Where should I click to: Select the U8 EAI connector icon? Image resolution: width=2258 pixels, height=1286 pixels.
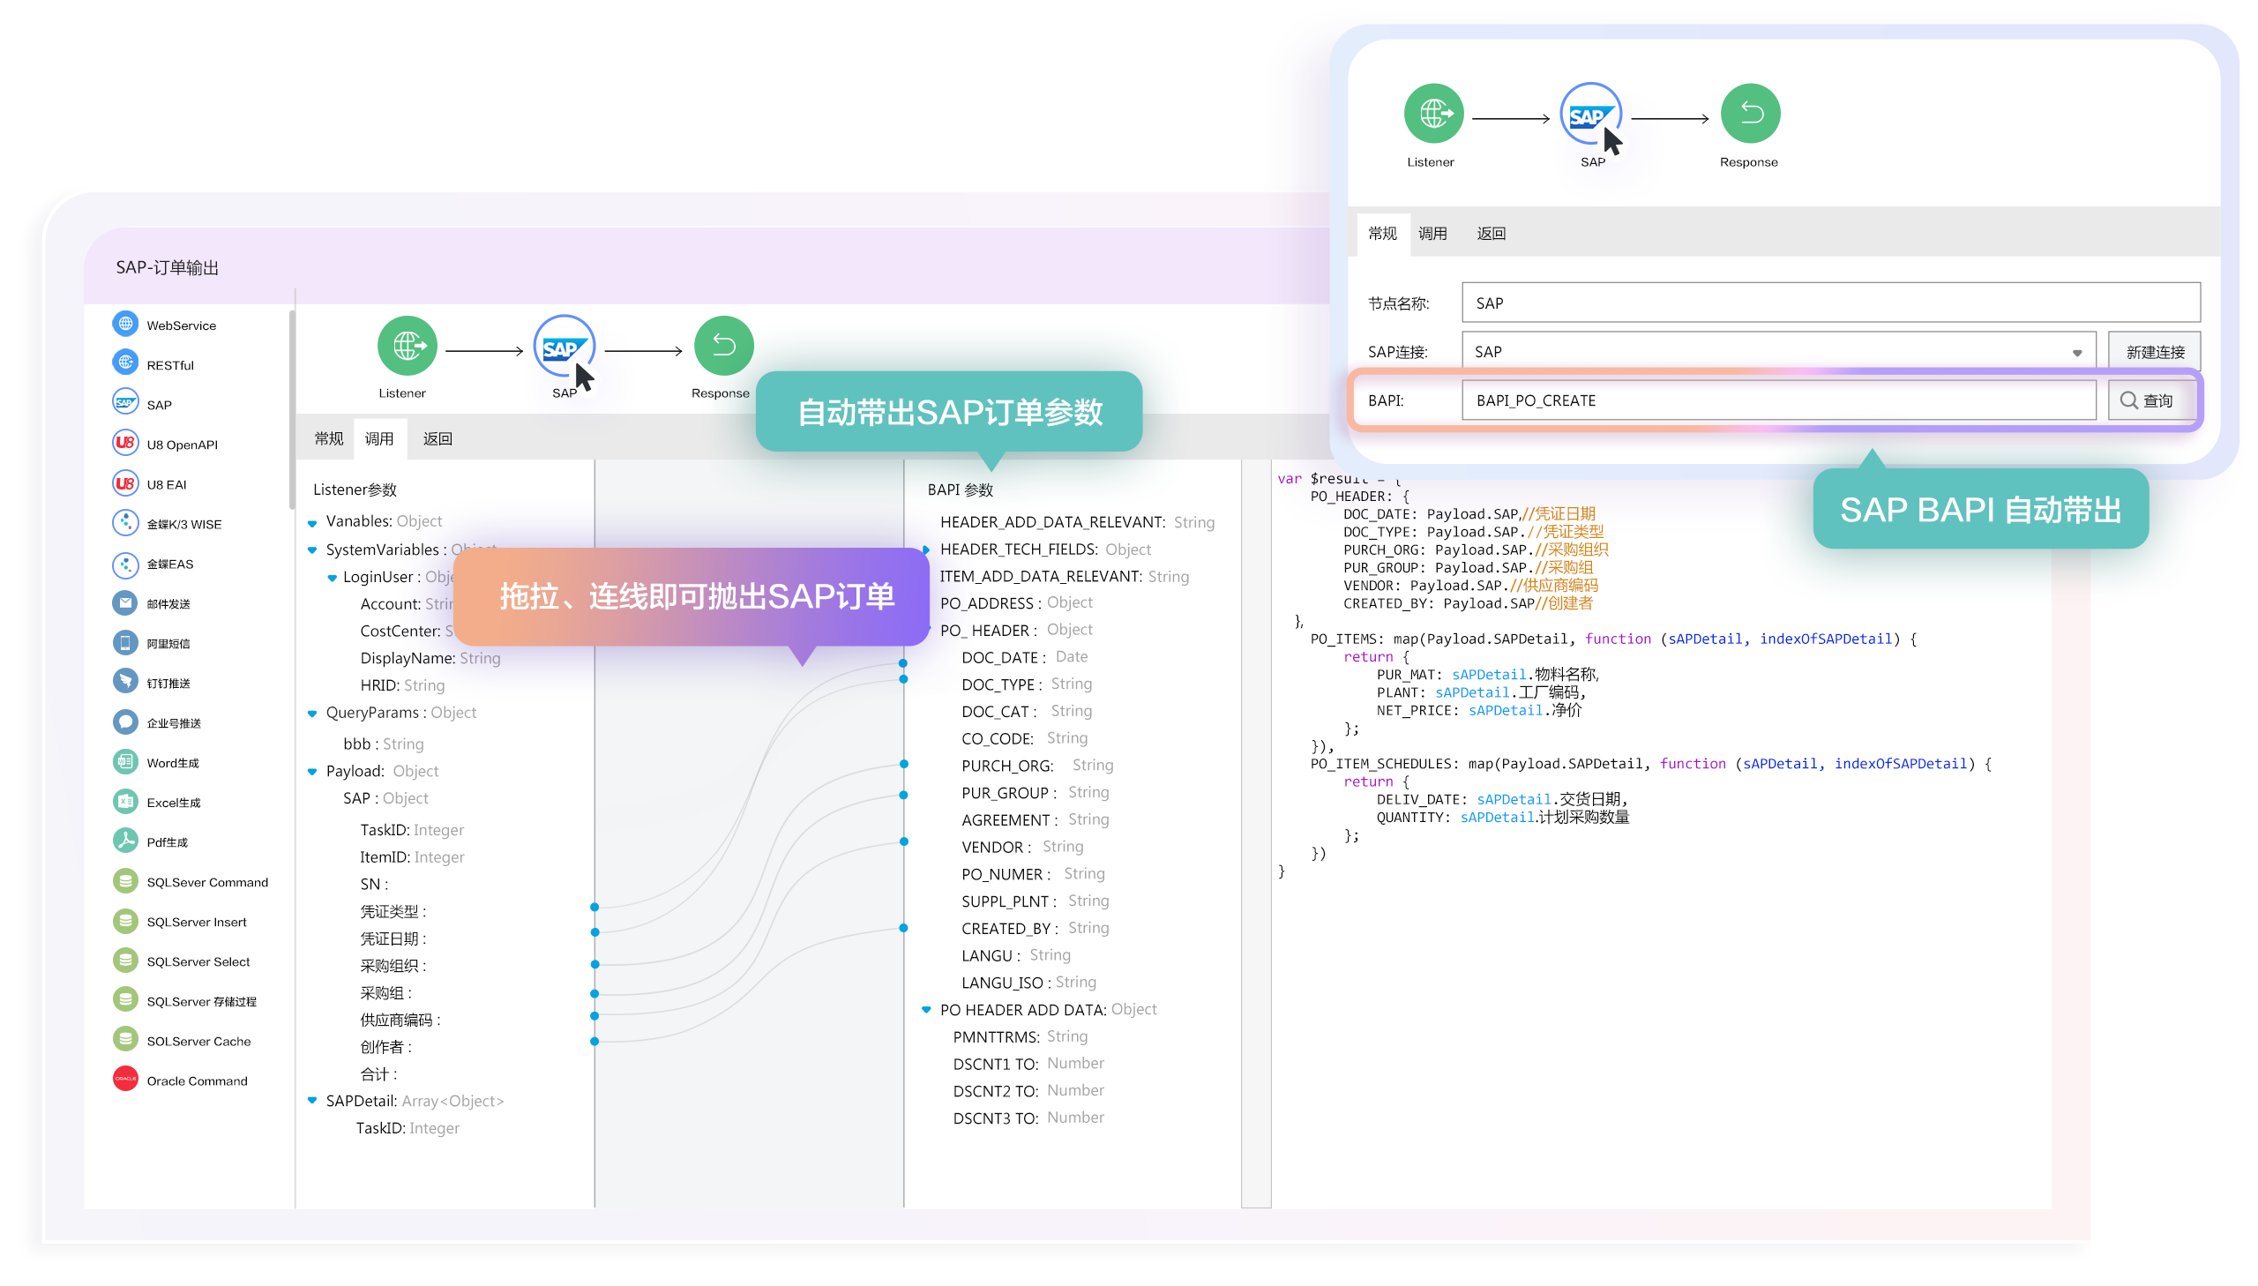125,483
